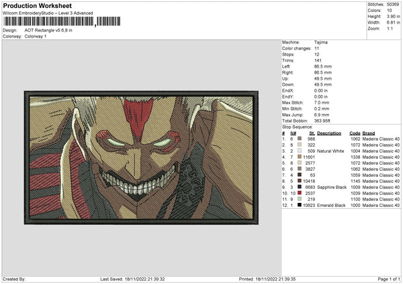Pick the Natural White swatch in row 3
This screenshot has height=284, width=403.
[300, 151]
